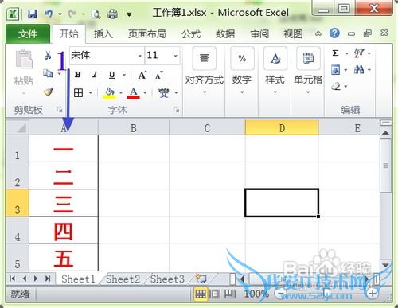Open the 文件 (File) tab

point(28,34)
